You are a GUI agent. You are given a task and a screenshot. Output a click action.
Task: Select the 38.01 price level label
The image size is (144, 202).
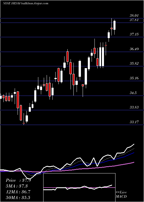pyautogui.click(x=134, y=16)
